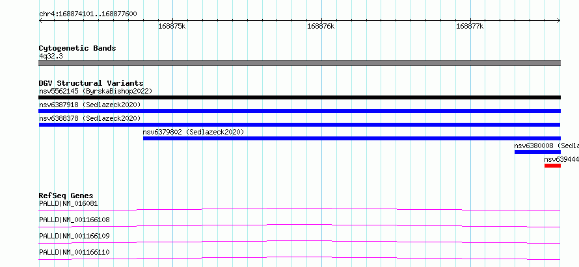Open the PALLD|NM_016081 transcript label

pyautogui.click(x=68, y=203)
